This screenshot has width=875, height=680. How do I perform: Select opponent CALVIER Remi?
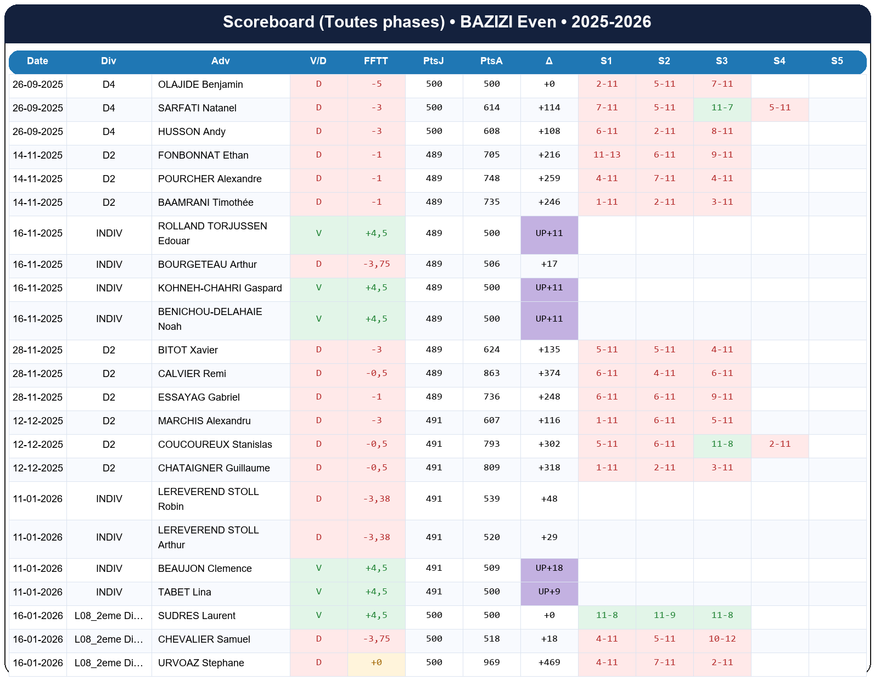tap(192, 374)
